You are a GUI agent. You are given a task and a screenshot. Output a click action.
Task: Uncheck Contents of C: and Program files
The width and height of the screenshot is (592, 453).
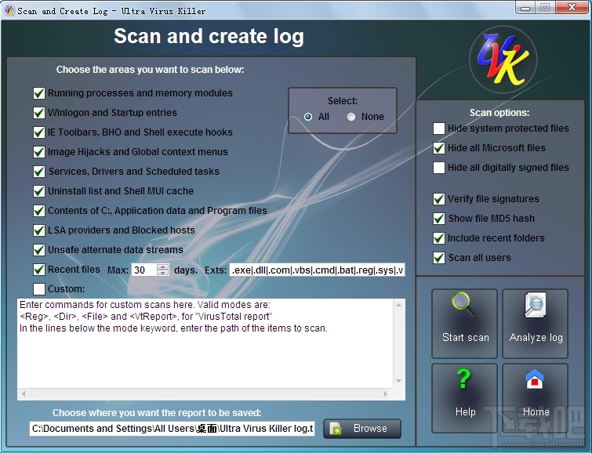[39, 211]
